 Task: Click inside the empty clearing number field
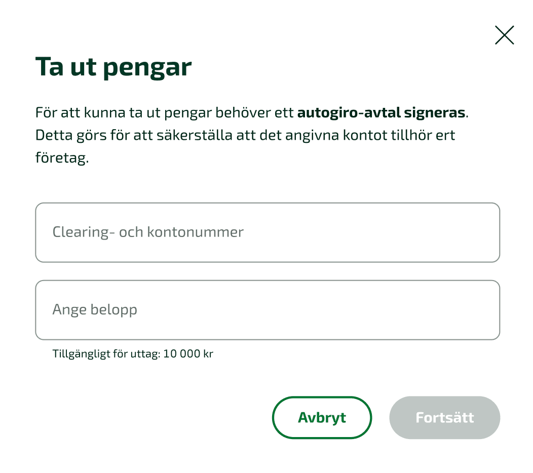(x=267, y=232)
